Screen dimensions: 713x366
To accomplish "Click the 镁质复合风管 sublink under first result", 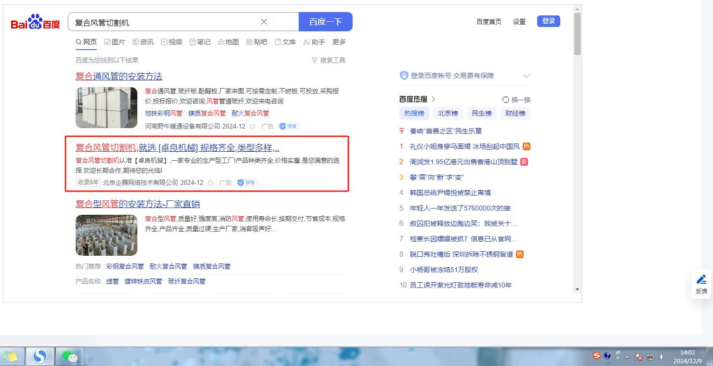I will click(207, 114).
